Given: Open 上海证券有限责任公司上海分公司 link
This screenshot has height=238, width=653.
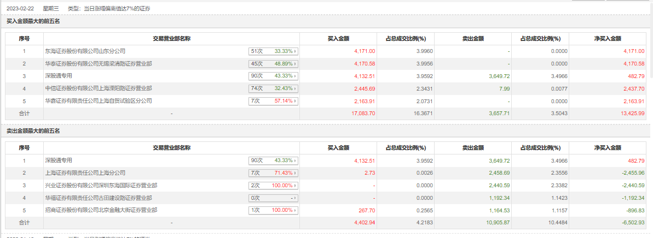Looking at the screenshot, I should click(85, 173).
